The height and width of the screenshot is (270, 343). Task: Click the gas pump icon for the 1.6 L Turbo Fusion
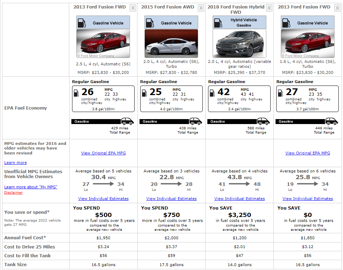(x=286, y=23)
